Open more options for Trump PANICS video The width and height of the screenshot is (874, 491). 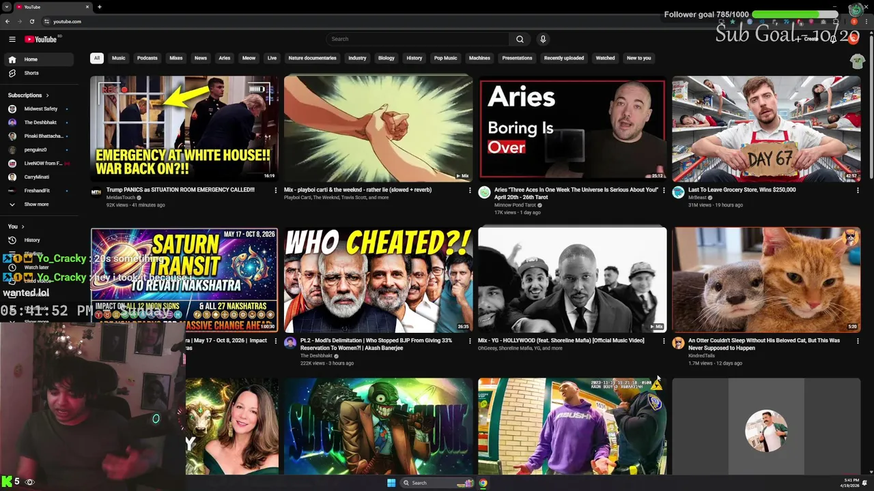tap(276, 190)
